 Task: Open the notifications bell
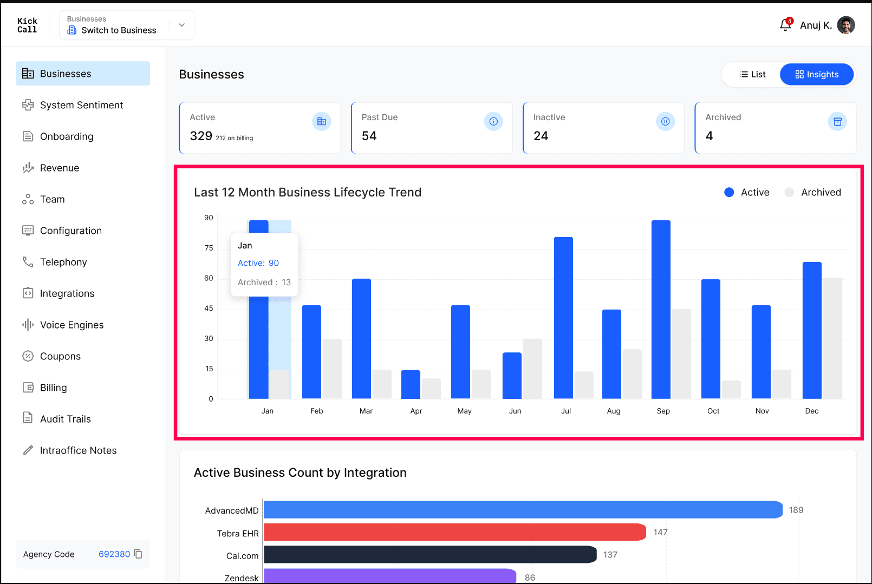point(785,25)
